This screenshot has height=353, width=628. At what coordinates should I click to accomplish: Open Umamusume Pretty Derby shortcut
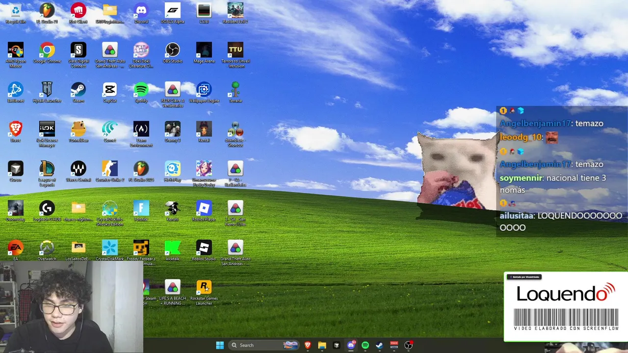pos(204,174)
